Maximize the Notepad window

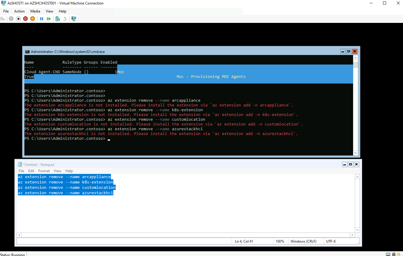click(351, 164)
